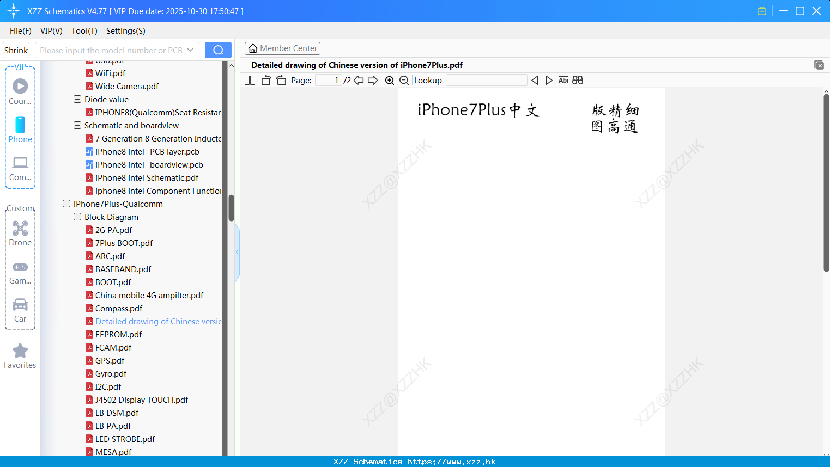The image size is (830, 467).
Task: Click the Lookup text field
Action: [487, 80]
